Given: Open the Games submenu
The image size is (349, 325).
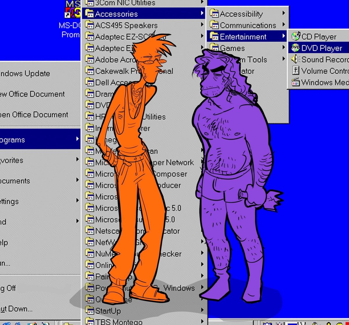Looking at the screenshot, I should point(247,48).
